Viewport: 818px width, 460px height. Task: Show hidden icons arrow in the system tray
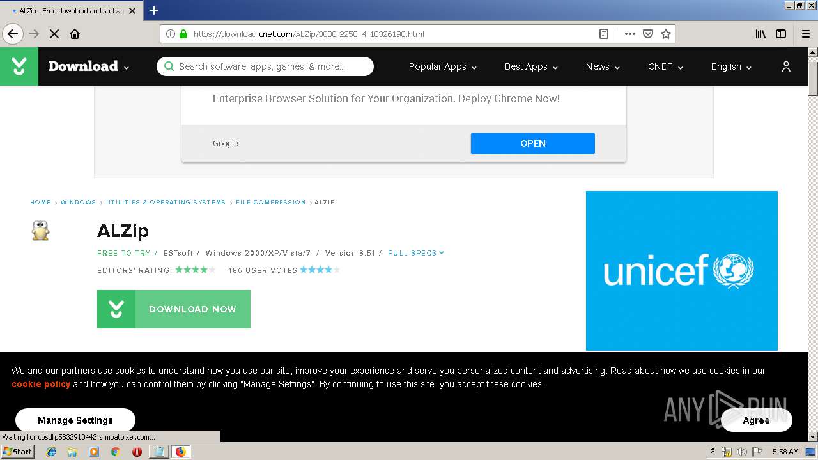coord(713,452)
